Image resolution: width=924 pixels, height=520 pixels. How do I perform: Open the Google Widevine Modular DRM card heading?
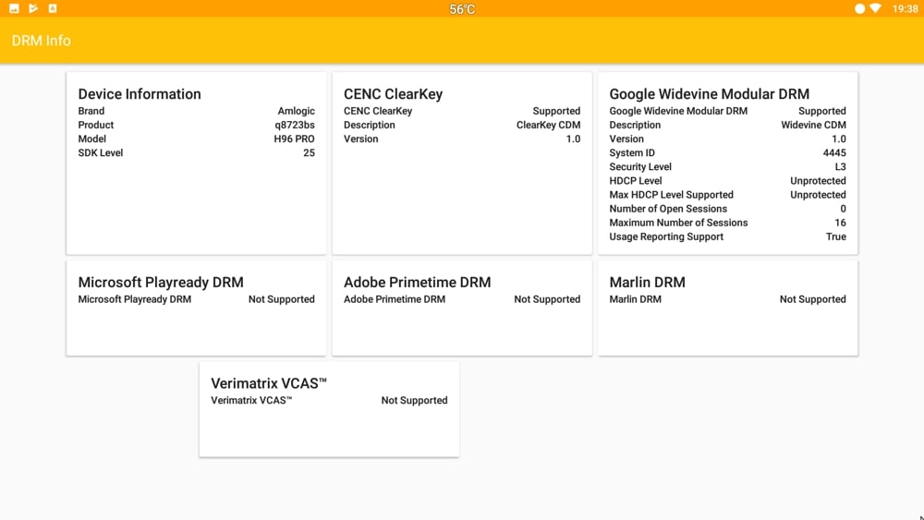click(709, 94)
